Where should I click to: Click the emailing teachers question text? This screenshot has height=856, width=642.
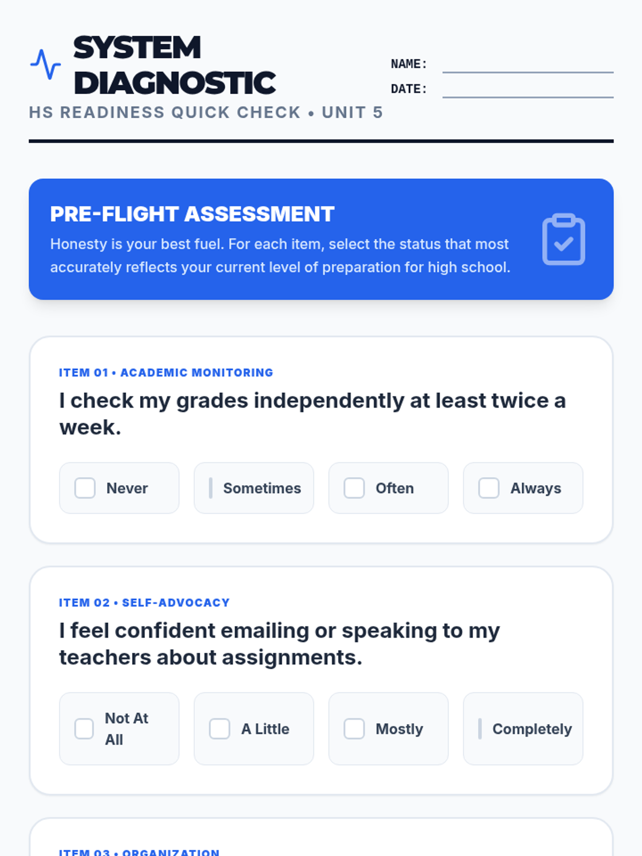point(279,644)
